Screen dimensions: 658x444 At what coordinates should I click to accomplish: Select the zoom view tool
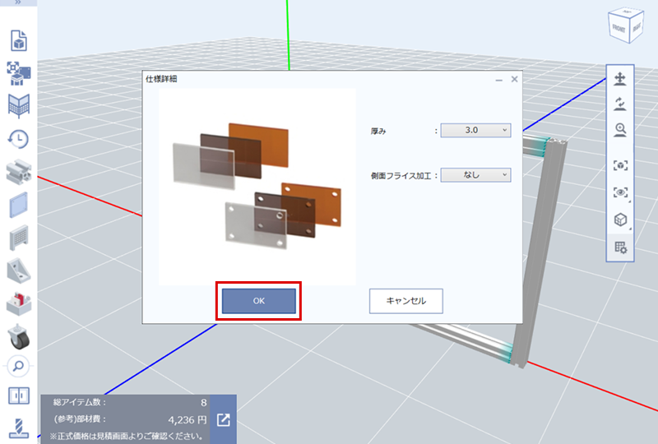(620, 130)
